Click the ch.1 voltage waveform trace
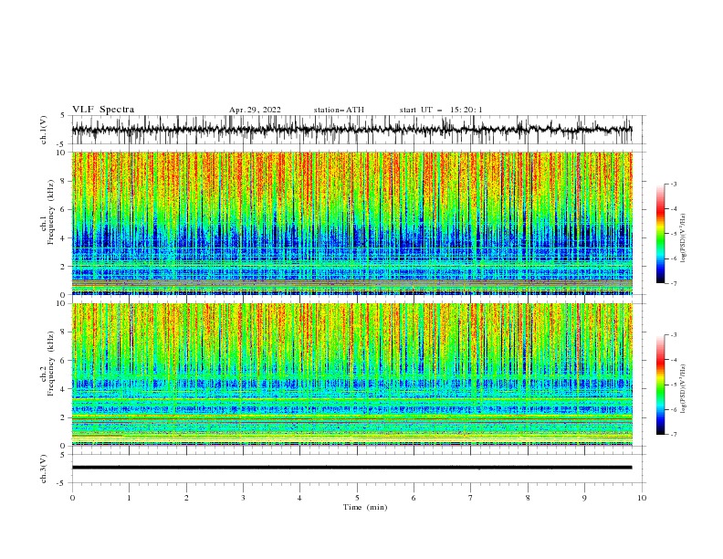The width and height of the screenshot is (723, 559). click(351, 130)
